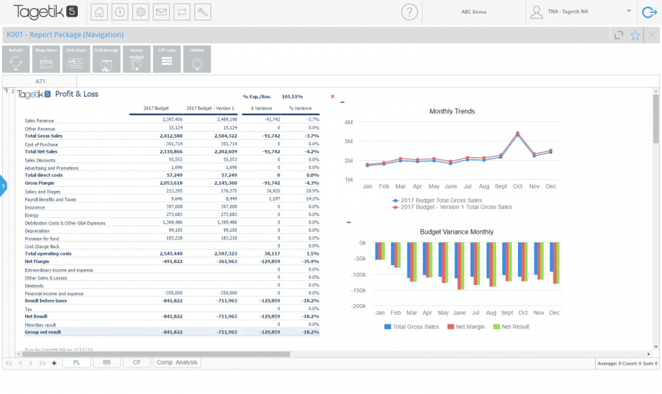Select outline grouping level 1

[6, 91]
